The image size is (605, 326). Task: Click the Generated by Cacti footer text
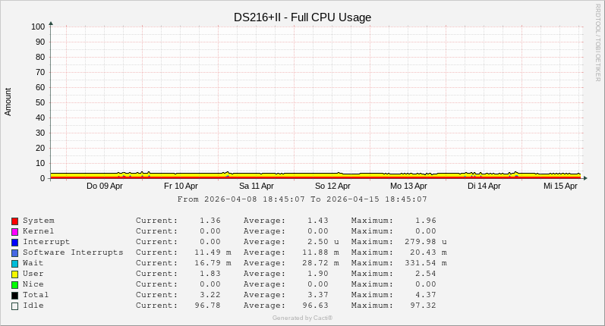tap(302, 318)
